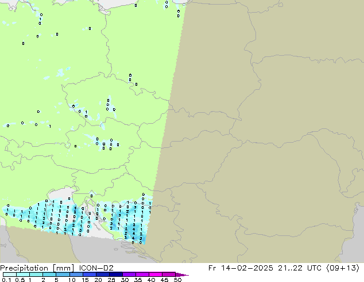Image resolution: width=364 pixels, height=282 pixels.
Task: Click the "40" legend tick label
Action: 151,280
